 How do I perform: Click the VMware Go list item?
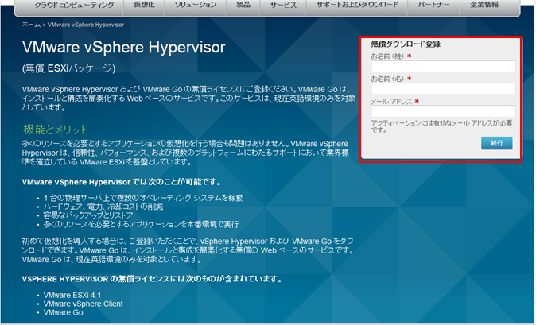pos(64,312)
